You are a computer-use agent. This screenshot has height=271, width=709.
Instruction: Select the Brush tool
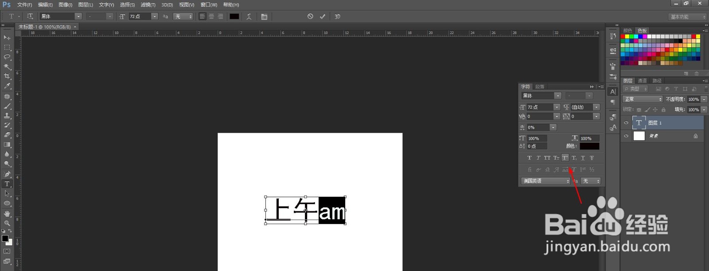coord(7,106)
